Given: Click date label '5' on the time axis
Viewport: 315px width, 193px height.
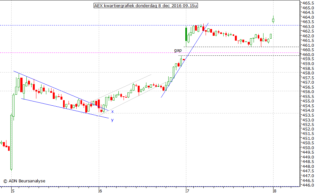Looking at the screenshot, I should coord(13,191).
